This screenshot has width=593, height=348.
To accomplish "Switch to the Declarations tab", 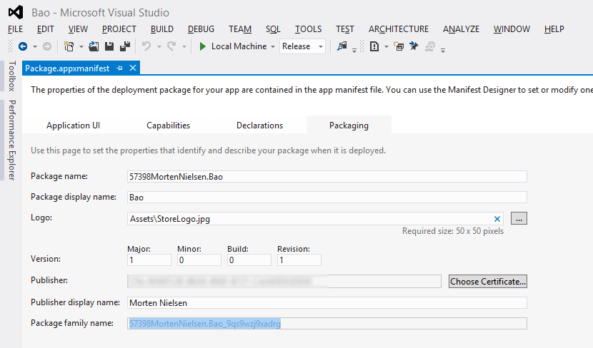I will (x=259, y=126).
